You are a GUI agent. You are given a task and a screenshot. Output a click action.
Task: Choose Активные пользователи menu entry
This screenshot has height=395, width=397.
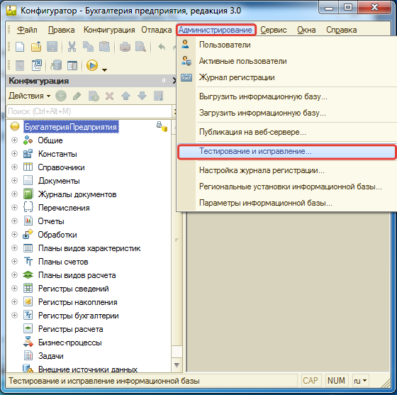point(287,61)
